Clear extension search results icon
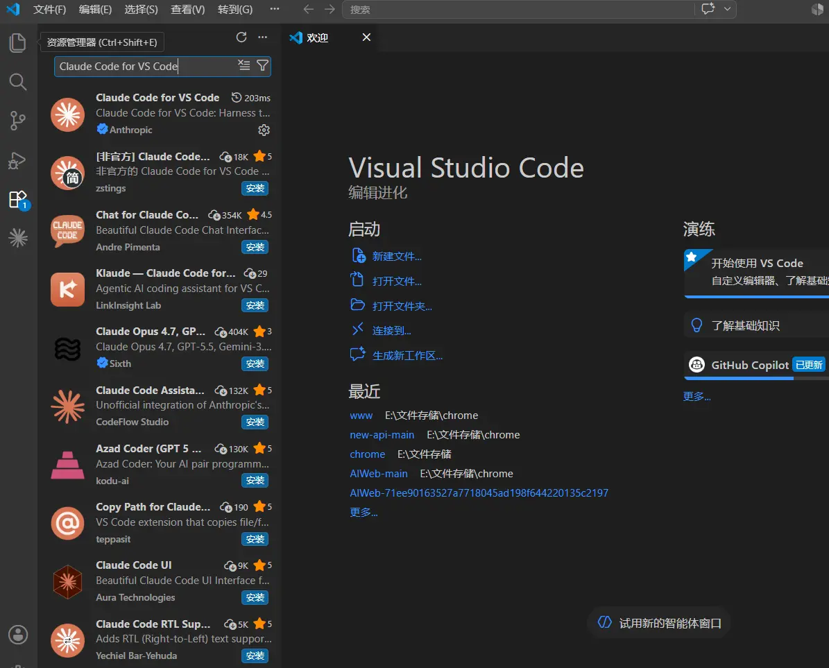Viewport: 829px width, 668px height. 243,65
